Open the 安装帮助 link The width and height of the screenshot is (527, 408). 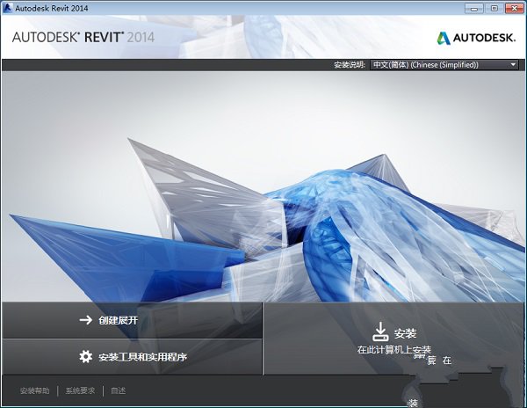[34, 390]
